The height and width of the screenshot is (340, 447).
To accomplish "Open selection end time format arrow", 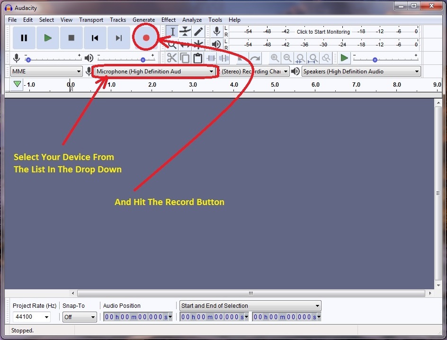I will 319,317.
